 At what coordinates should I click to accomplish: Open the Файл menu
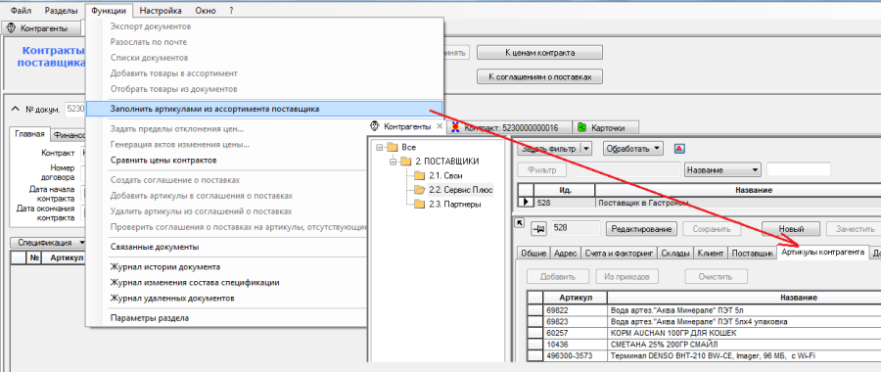(21, 11)
